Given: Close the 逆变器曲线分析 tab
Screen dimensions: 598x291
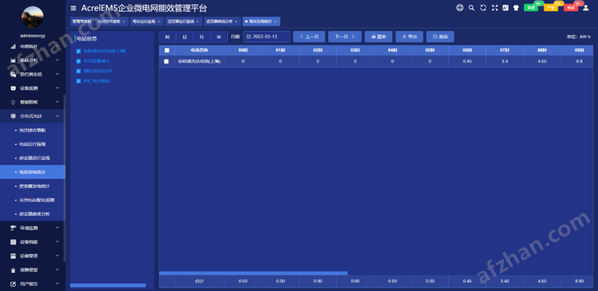Looking at the screenshot, I should click(x=236, y=21).
